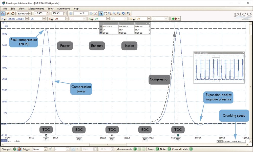Screen dimensions: 253x152
Task: Grab the 720° green ruler handle
Action: coord(178,135)
